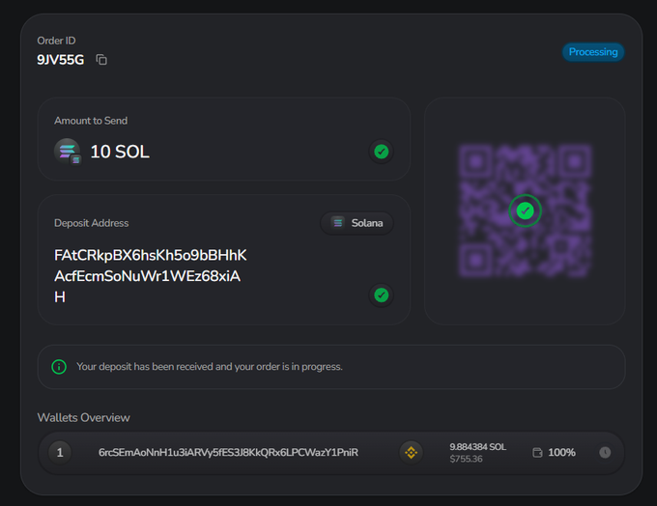This screenshot has height=506, width=657.
Task: Click the wallet number 1 badge
Action: coord(60,452)
